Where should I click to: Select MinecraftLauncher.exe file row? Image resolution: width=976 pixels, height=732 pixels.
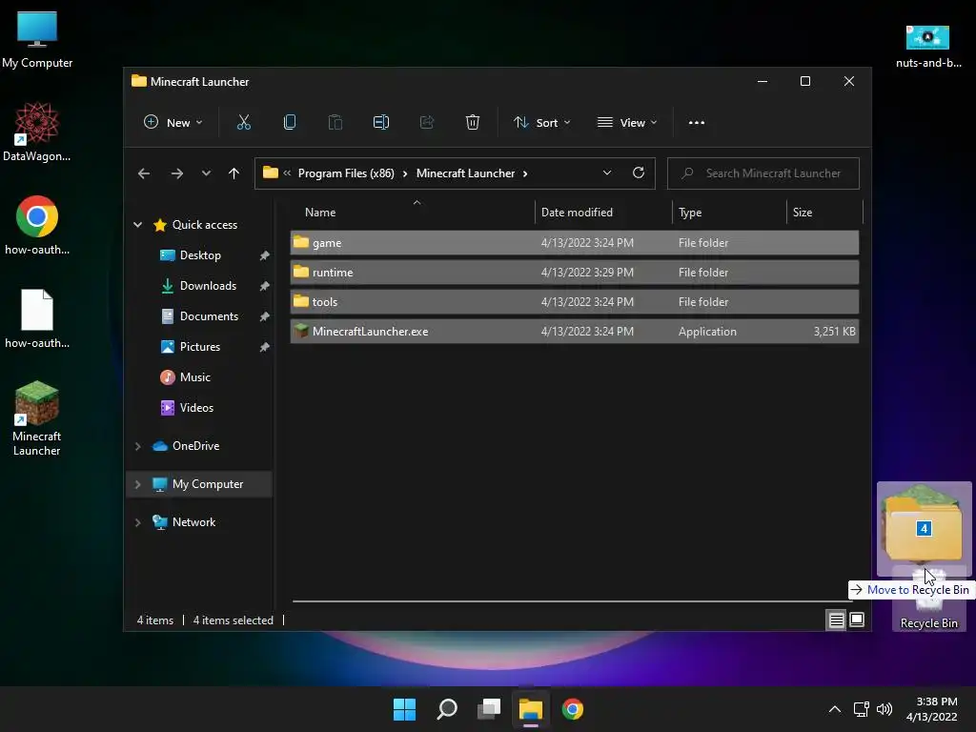tap(575, 331)
